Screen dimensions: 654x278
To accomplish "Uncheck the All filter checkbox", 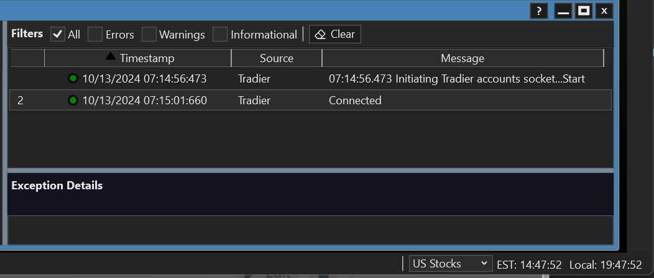I will click(x=58, y=34).
